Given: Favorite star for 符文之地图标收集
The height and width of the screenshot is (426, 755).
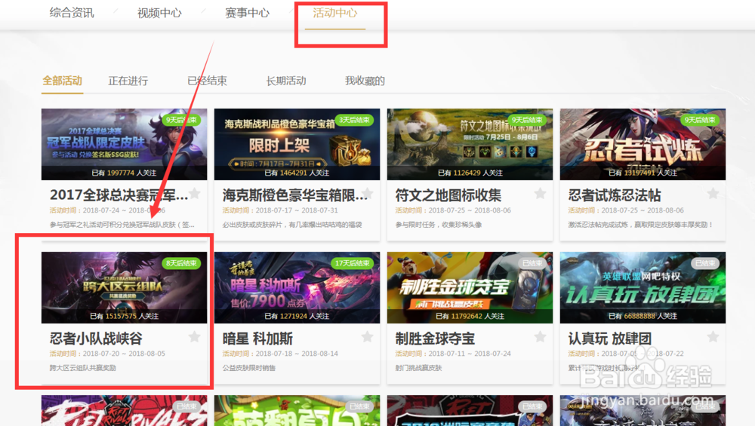Looking at the screenshot, I should click(x=541, y=193).
